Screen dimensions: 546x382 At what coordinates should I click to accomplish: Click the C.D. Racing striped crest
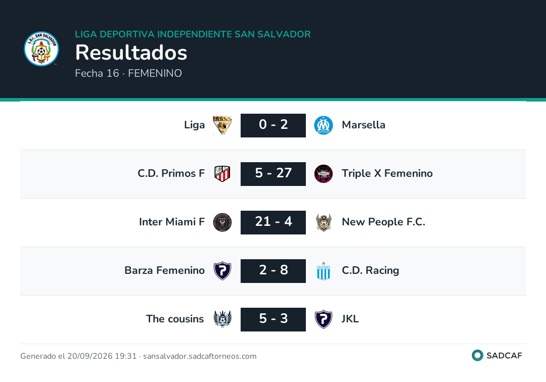[x=324, y=271]
